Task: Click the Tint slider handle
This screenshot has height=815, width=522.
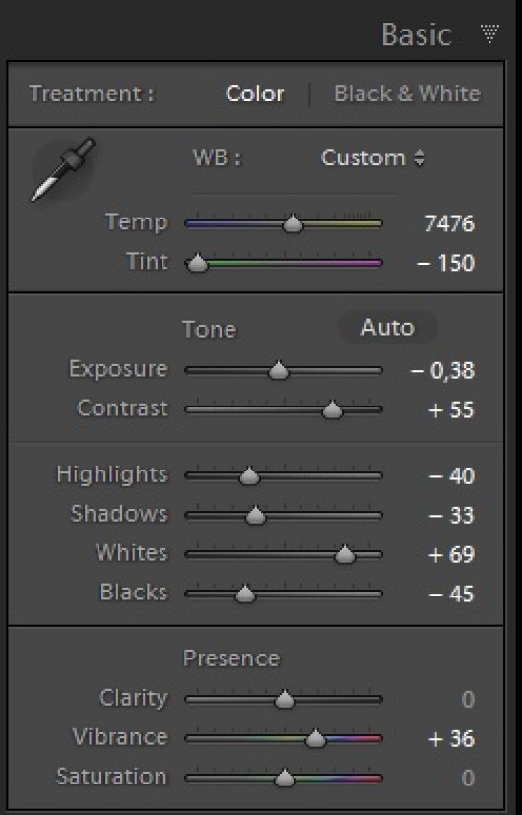Action: coord(198,263)
